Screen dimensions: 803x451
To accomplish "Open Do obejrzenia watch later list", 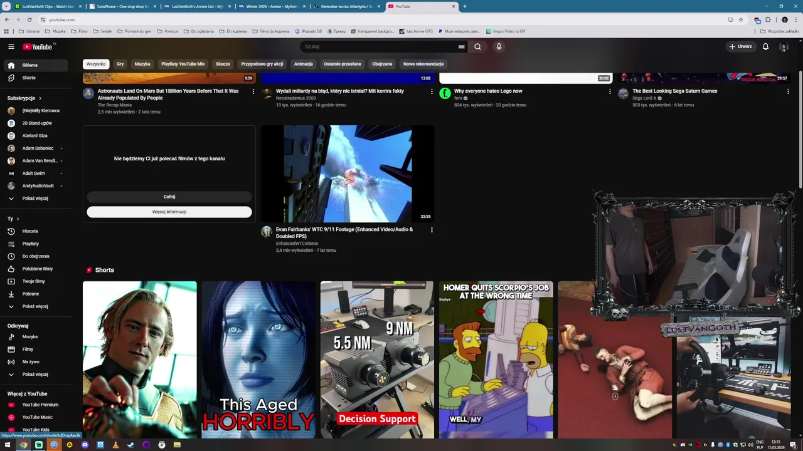I will pyautogui.click(x=36, y=256).
